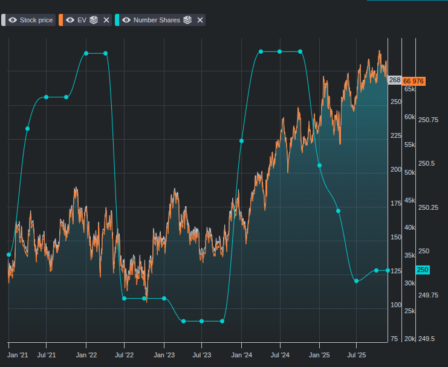Click the Number Shares layers stack icon

coord(187,20)
